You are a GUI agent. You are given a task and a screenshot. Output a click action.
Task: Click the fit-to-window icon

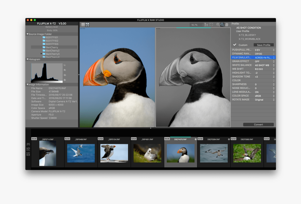point(211,25)
